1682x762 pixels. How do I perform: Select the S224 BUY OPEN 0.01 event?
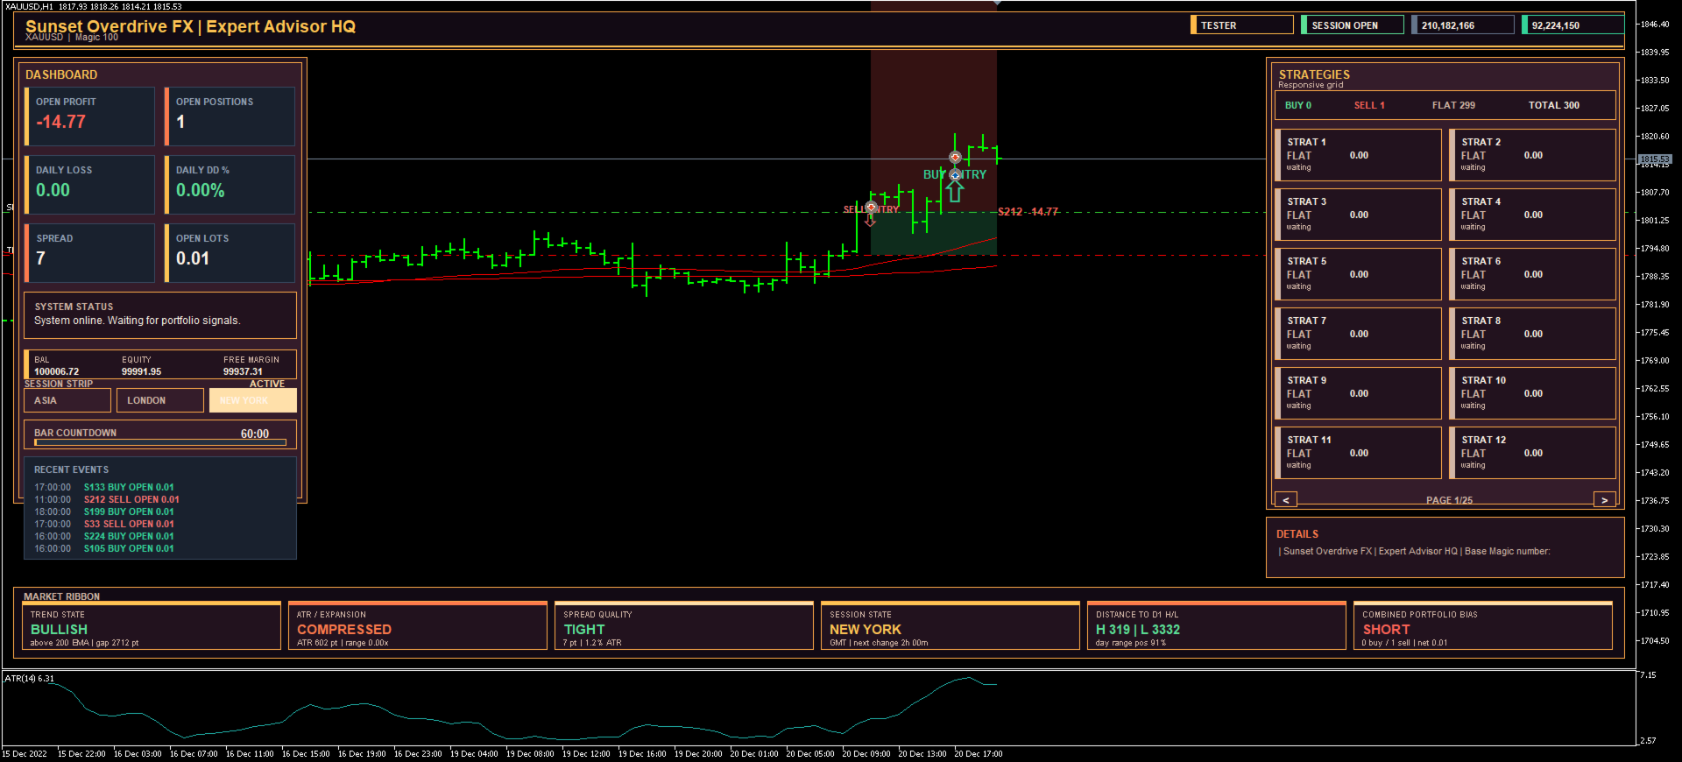[x=129, y=536]
